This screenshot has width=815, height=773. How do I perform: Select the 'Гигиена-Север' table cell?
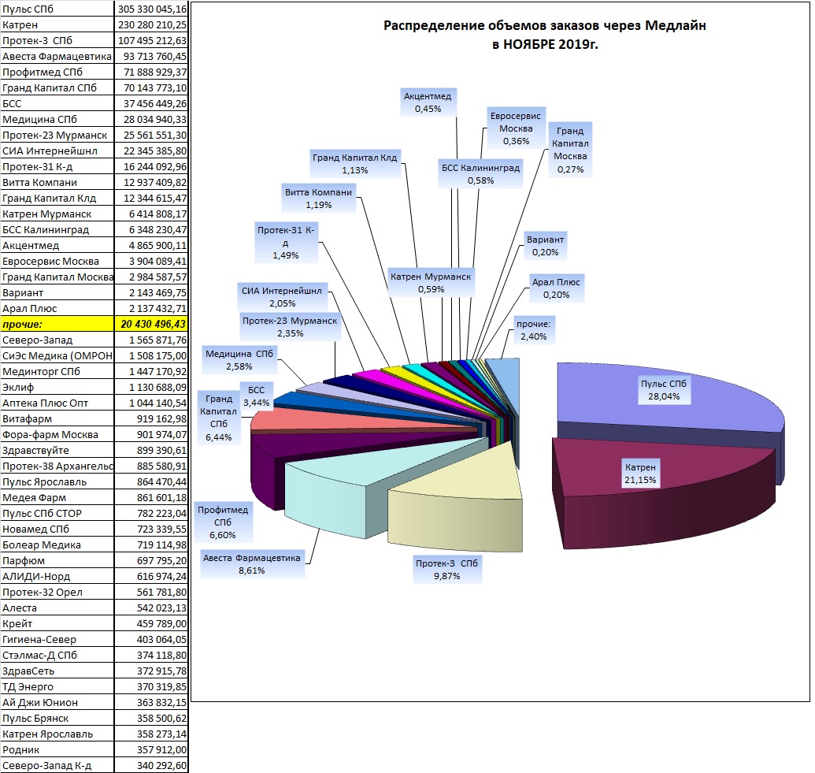57,639
